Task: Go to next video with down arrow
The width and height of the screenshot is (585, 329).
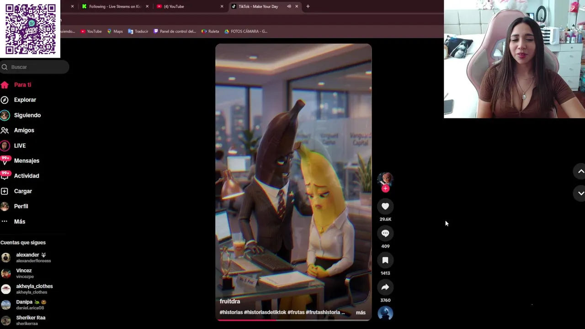Action: 581,193
